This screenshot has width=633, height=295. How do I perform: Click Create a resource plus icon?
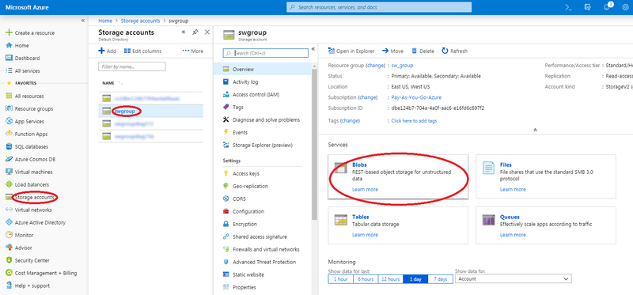(x=9, y=32)
